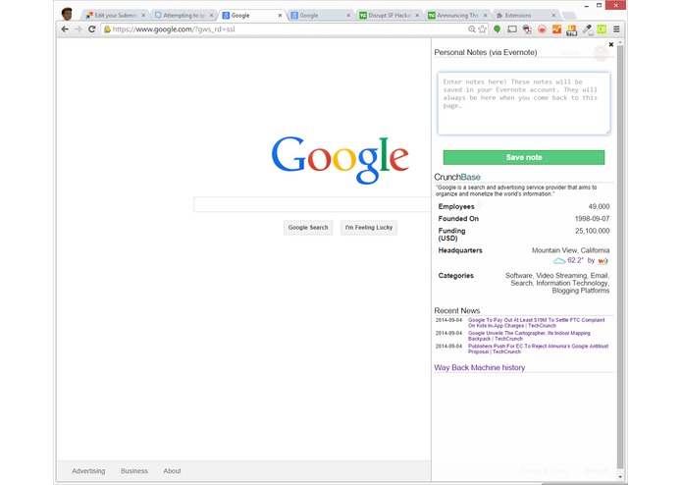Open the 'Announcing The' TechCrunch tab

coord(457,16)
